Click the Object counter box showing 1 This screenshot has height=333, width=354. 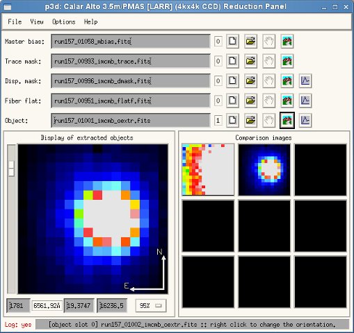(x=218, y=121)
